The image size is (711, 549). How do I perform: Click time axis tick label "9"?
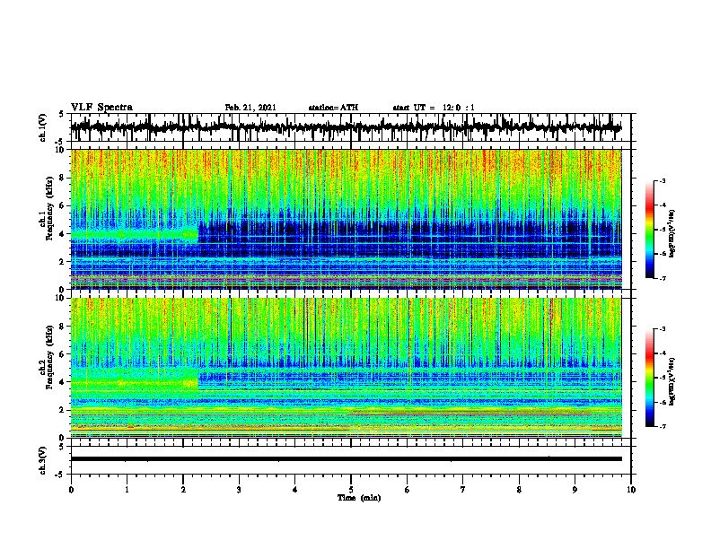coord(575,490)
